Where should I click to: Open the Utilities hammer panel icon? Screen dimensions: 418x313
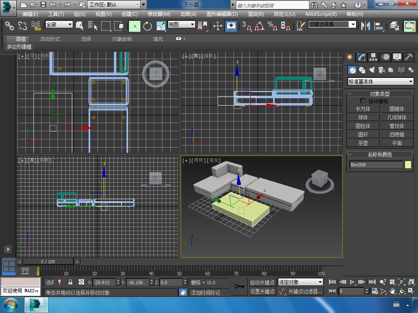pos(409,57)
